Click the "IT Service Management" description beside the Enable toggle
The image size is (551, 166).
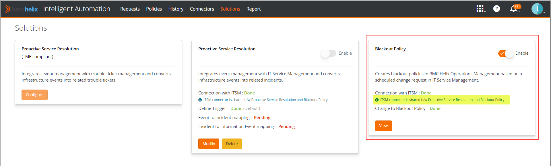(x=269, y=77)
